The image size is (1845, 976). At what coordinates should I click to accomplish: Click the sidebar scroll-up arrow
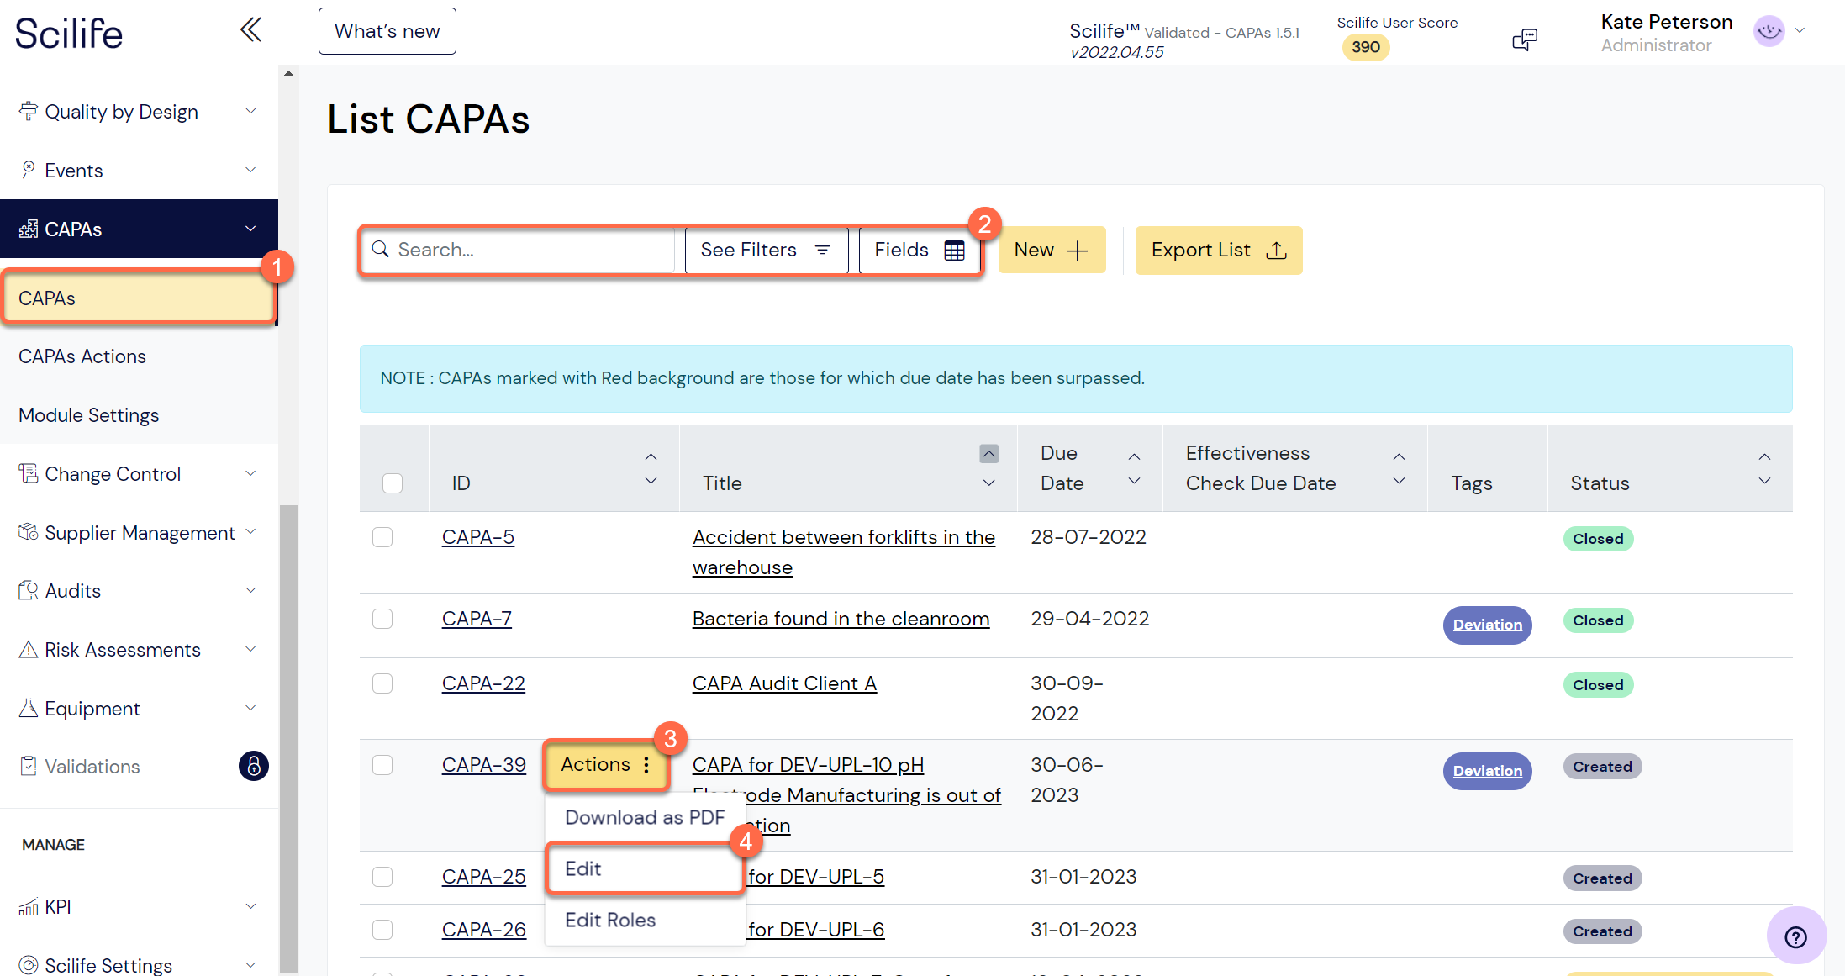288,74
